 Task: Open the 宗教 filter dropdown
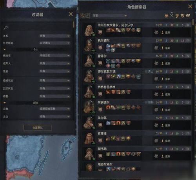click(x=54, y=109)
